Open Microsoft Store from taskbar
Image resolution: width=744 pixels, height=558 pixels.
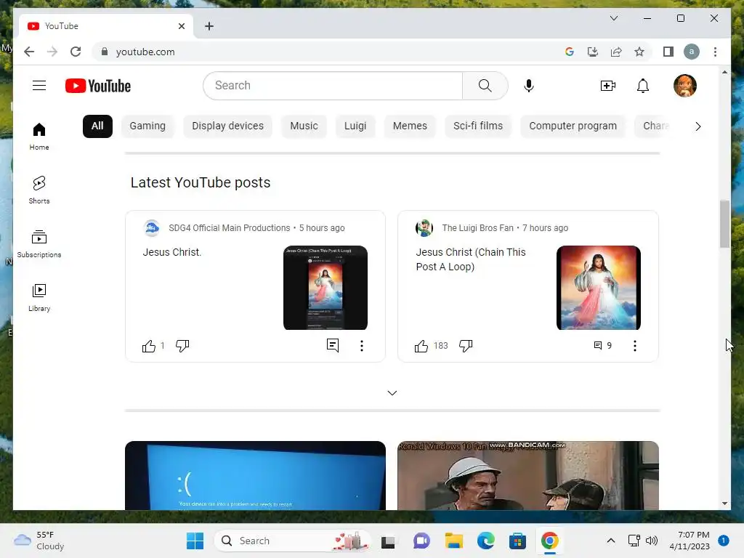[x=517, y=541]
